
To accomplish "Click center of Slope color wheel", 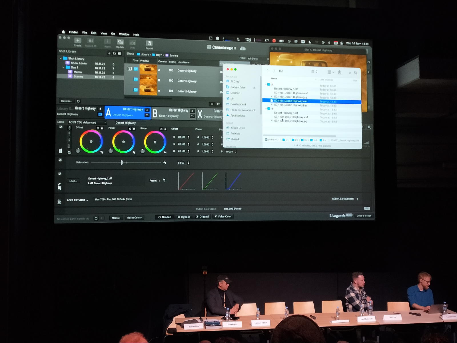I will pyautogui.click(x=155, y=142).
